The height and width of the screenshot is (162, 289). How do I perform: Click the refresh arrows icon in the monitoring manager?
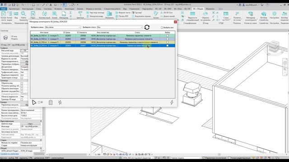(147, 27)
